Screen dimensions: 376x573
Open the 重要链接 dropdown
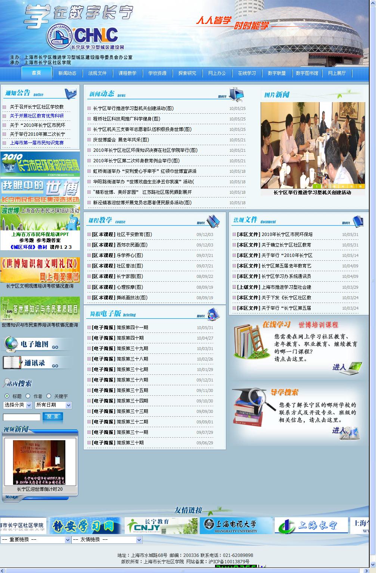pos(35,540)
